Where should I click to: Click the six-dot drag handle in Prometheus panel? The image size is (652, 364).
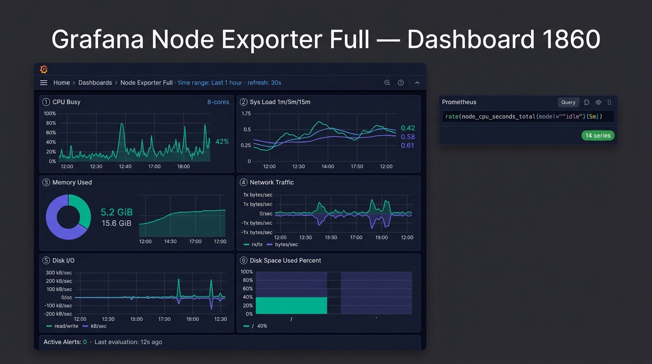pos(609,102)
